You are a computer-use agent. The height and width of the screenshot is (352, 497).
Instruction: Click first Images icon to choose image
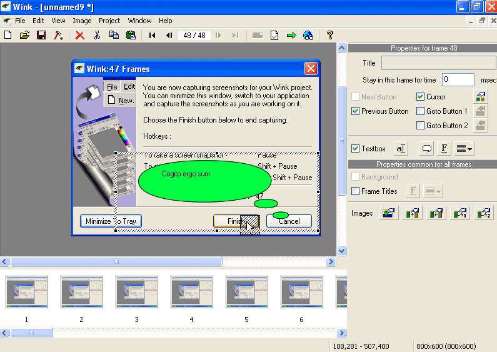point(389,213)
